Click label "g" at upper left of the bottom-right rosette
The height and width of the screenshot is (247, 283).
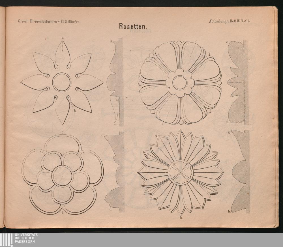coord(156,136)
